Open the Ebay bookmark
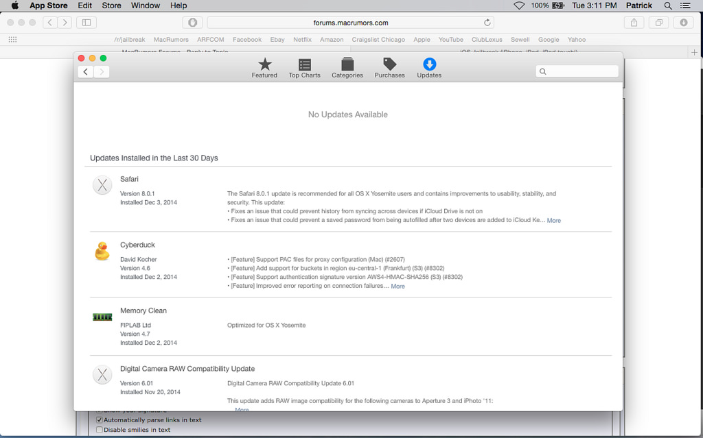 click(277, 39)
